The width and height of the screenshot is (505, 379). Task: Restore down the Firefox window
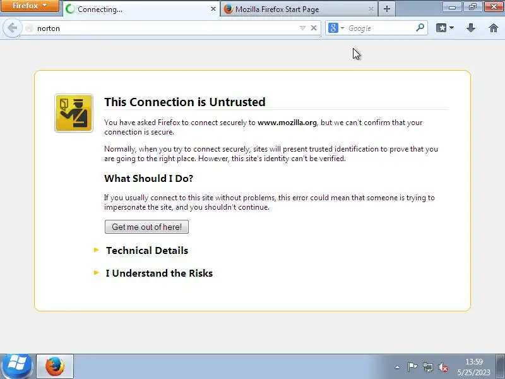(472, 6)
